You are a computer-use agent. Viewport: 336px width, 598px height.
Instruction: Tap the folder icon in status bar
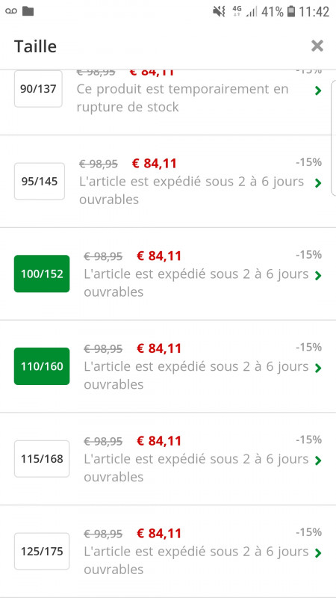tap(28, 11)
